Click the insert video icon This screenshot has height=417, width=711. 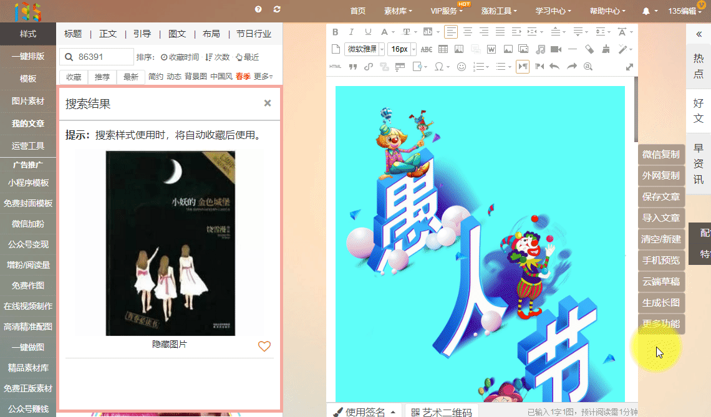click(x=556, y=49)
